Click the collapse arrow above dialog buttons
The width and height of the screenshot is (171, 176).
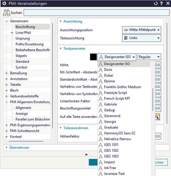click(86, 154)
